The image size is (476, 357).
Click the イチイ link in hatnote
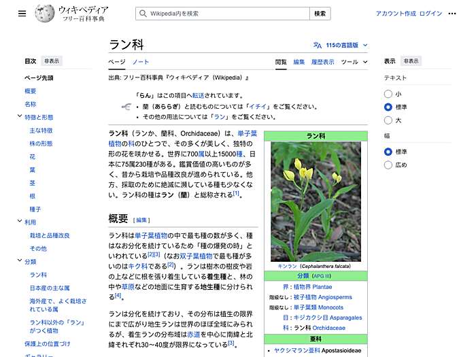pos(258,107)
